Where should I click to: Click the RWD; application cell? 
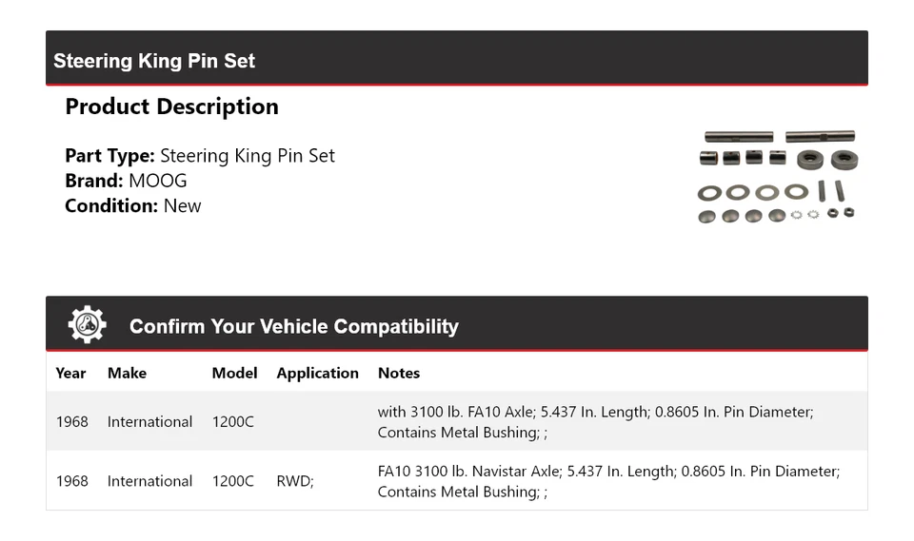(x=295, y=481)
